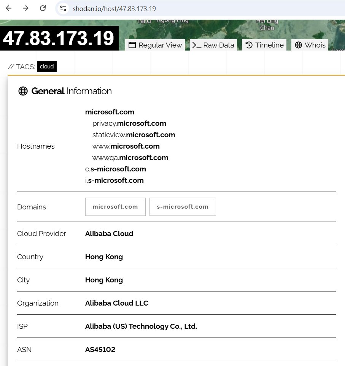Click the ASN row label
This screenshot has height=366, width=345.
24,350
